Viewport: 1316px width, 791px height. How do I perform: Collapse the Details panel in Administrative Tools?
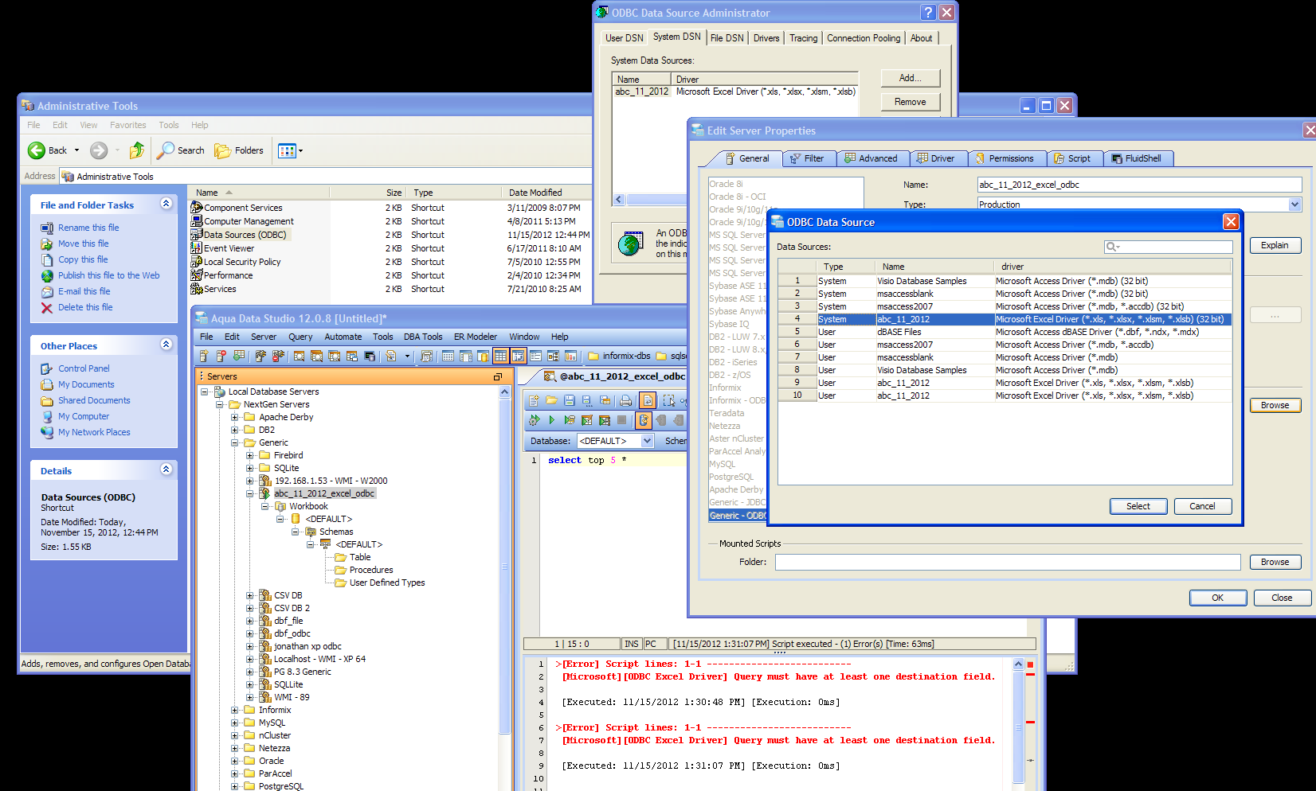pos(166,470)
